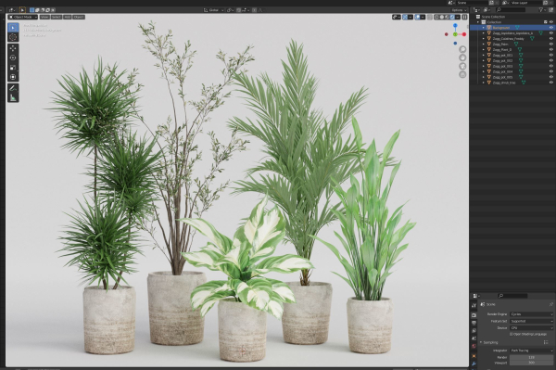Screen dimensions: 556x370
Task: Open the Render Engine Cycles dropdown
Action: click(x=532, y=314)
